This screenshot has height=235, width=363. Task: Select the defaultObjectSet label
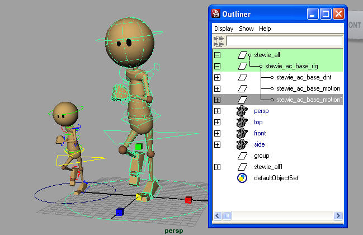click(276, 178)
